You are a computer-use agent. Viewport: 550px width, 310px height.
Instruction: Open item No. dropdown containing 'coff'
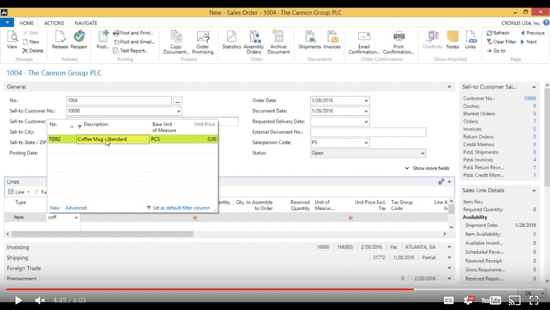(76, 218)
